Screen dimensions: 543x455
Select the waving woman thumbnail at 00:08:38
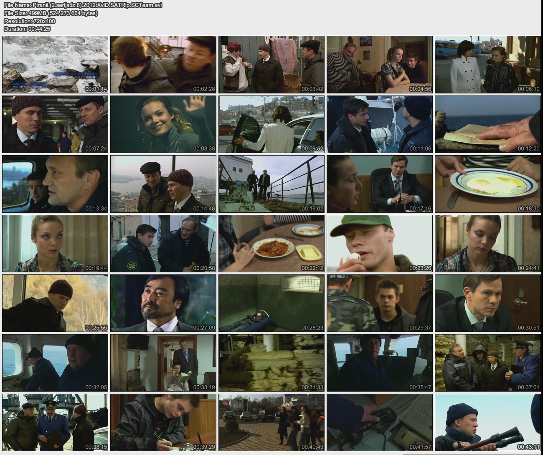[163, 124]
